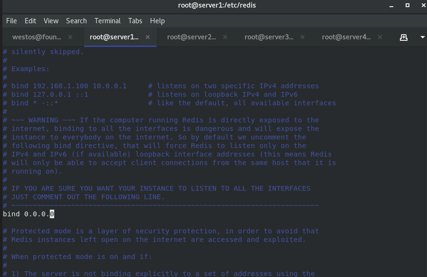Open the Tabs menu
Viewport: 427px width, 277px height.
(x=135, y=21)
